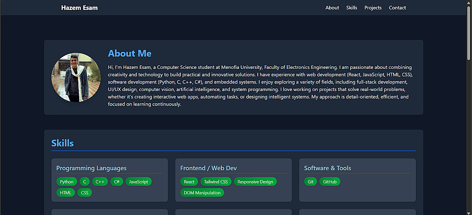472x215 pixels.
Task: Select the Software & Tools card title
Action: click(x=328, y=168)
